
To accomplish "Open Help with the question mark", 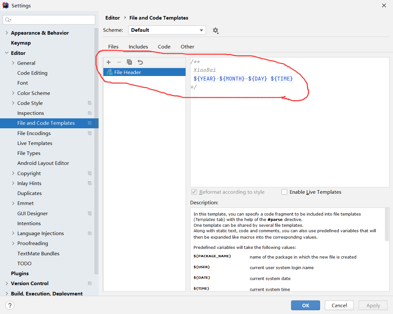I will coord(10,305).
